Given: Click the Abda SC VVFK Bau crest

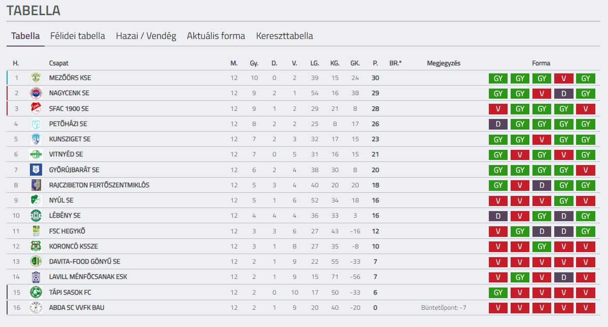Looking at the screenshot, I should 35,308.
